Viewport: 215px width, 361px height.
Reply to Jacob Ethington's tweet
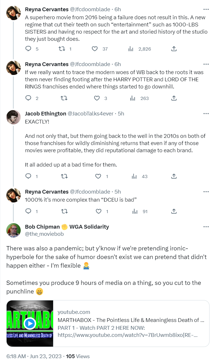(x=28, y=176)
